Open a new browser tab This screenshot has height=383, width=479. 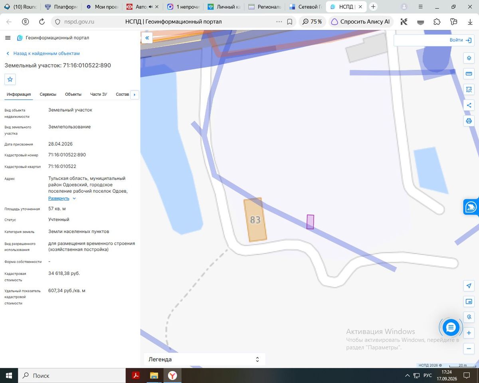click(x=373, y=7)
